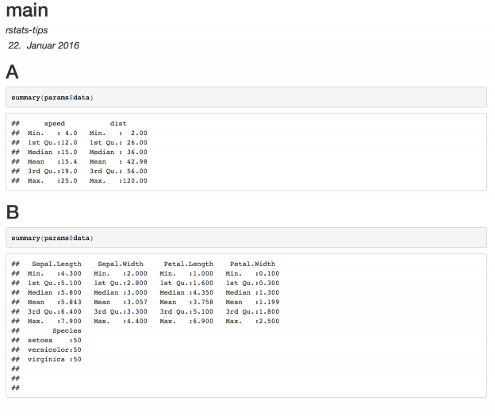Image resolution: width=495 pixels, height=417 pixels.
Task: Click the Petal.Width Mean value '1.199'
Action: pyautogui.click(x=269, y=302)
